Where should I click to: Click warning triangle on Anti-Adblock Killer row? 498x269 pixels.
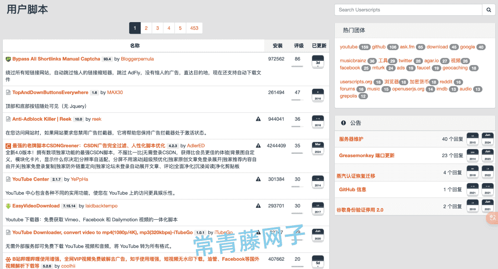pos(258,119)
